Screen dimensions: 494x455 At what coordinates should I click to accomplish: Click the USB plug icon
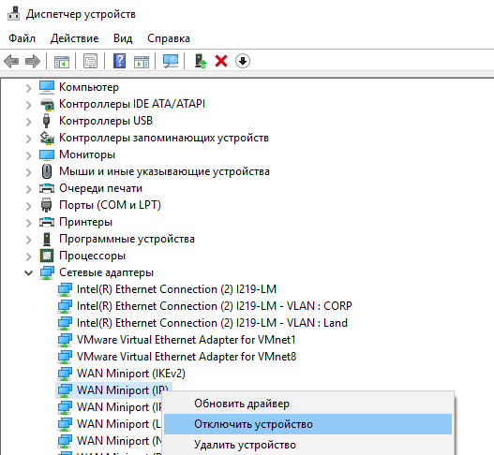click(x=46, y=121)
